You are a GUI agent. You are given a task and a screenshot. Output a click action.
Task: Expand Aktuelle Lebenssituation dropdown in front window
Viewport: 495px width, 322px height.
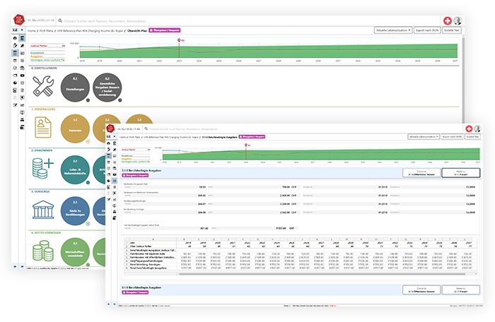423,135
